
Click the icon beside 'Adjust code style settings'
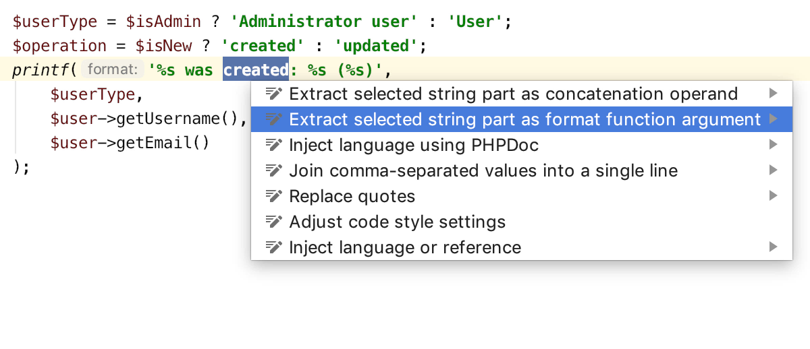tap(273, 222)
